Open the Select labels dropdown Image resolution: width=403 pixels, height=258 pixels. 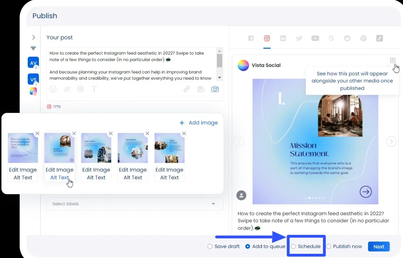tap(134, 204)
